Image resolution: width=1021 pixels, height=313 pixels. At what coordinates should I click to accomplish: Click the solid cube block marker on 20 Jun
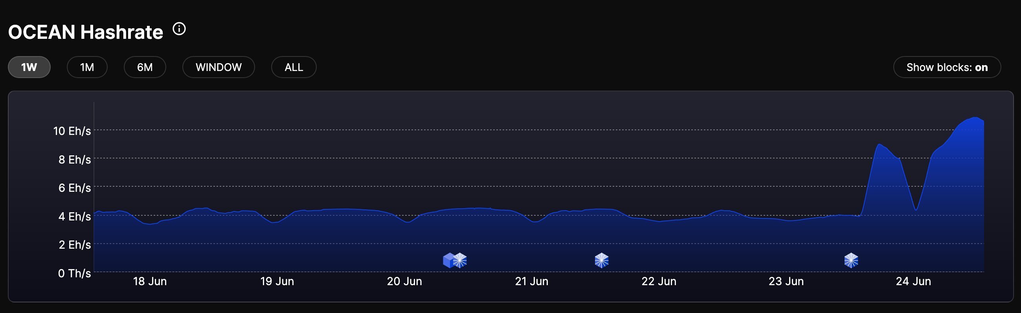(448, 261)
